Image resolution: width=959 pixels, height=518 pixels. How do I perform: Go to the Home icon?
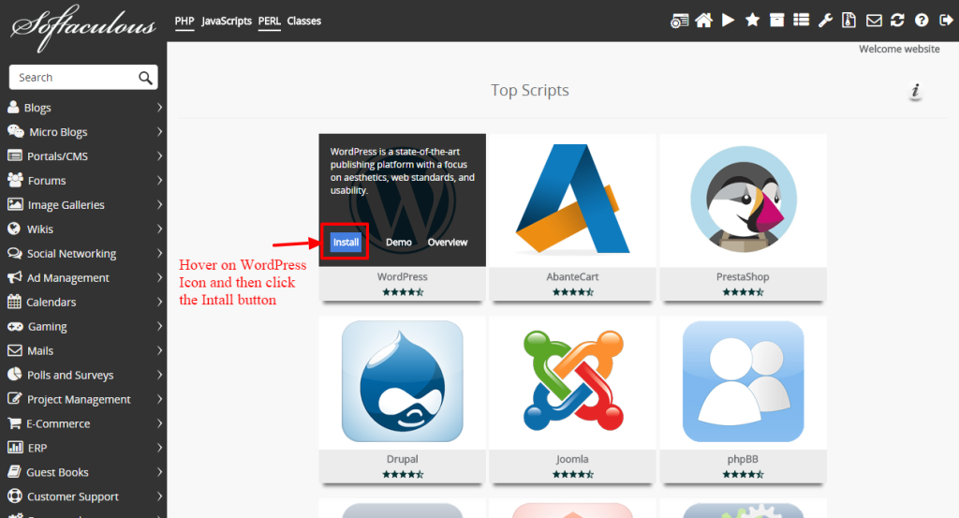click(x=703, y=21)
